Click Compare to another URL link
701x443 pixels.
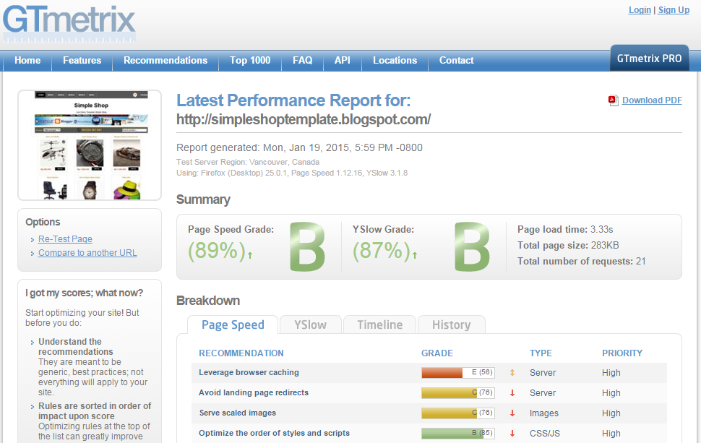click(87, 253)
